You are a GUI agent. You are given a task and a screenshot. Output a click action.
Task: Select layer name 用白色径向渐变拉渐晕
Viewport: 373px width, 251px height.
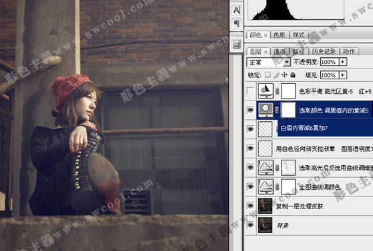point(306,148)
